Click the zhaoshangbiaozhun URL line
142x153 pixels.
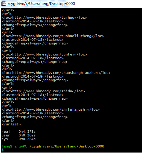(x=56, y=73)
